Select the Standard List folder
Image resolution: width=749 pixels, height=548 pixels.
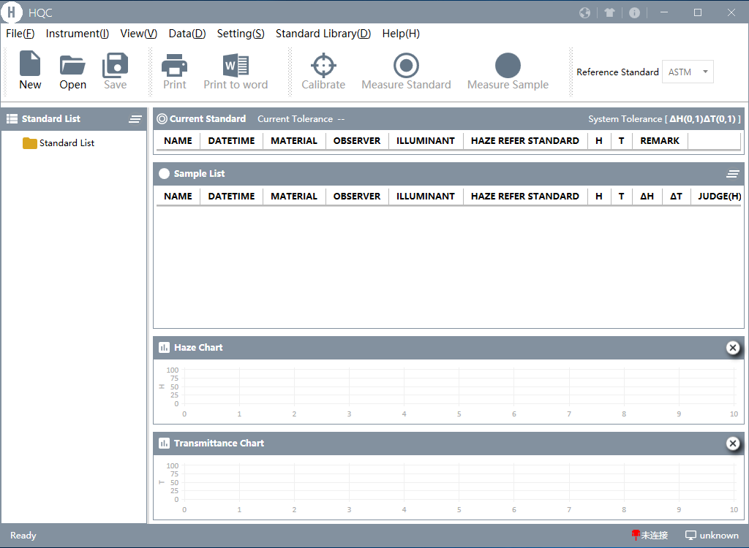pos(65,143)
